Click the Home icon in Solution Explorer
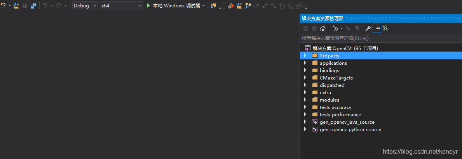Image resolution: width=462 pixels, height=159 pixels. coord(323,29)
